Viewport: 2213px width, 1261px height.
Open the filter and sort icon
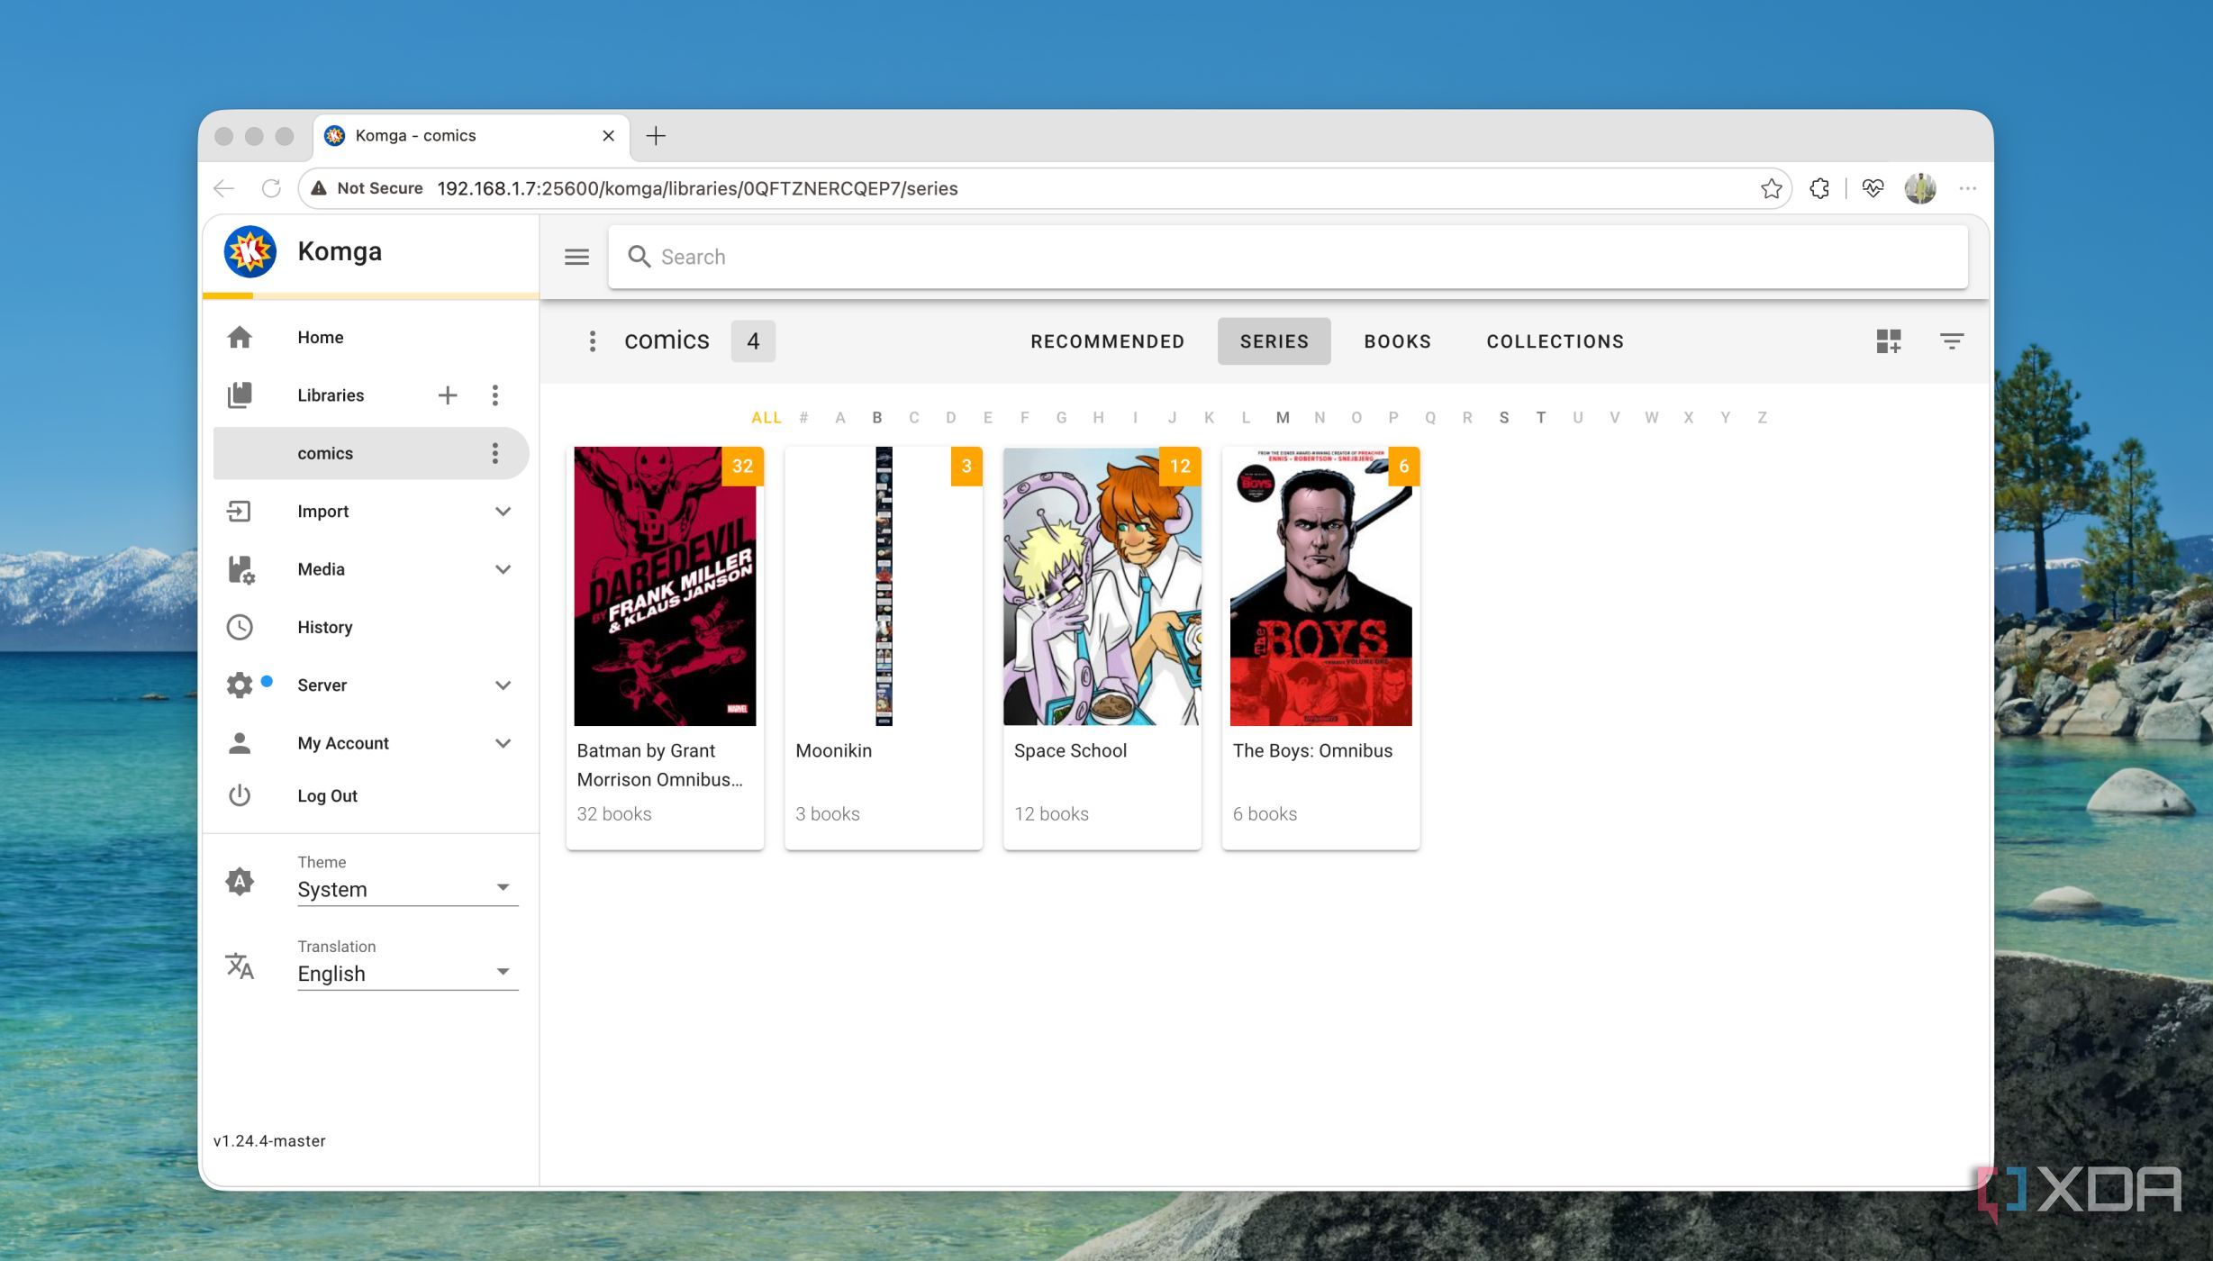[1951, 340]
